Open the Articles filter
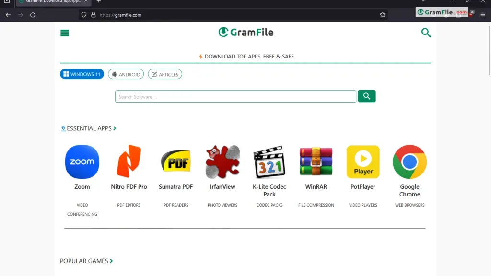Viewport: 491px width, 276px height. click(165, 74)
